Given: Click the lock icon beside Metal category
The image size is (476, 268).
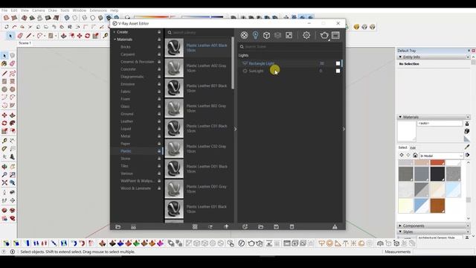Looking at the screenshot, I should [159, 136].
